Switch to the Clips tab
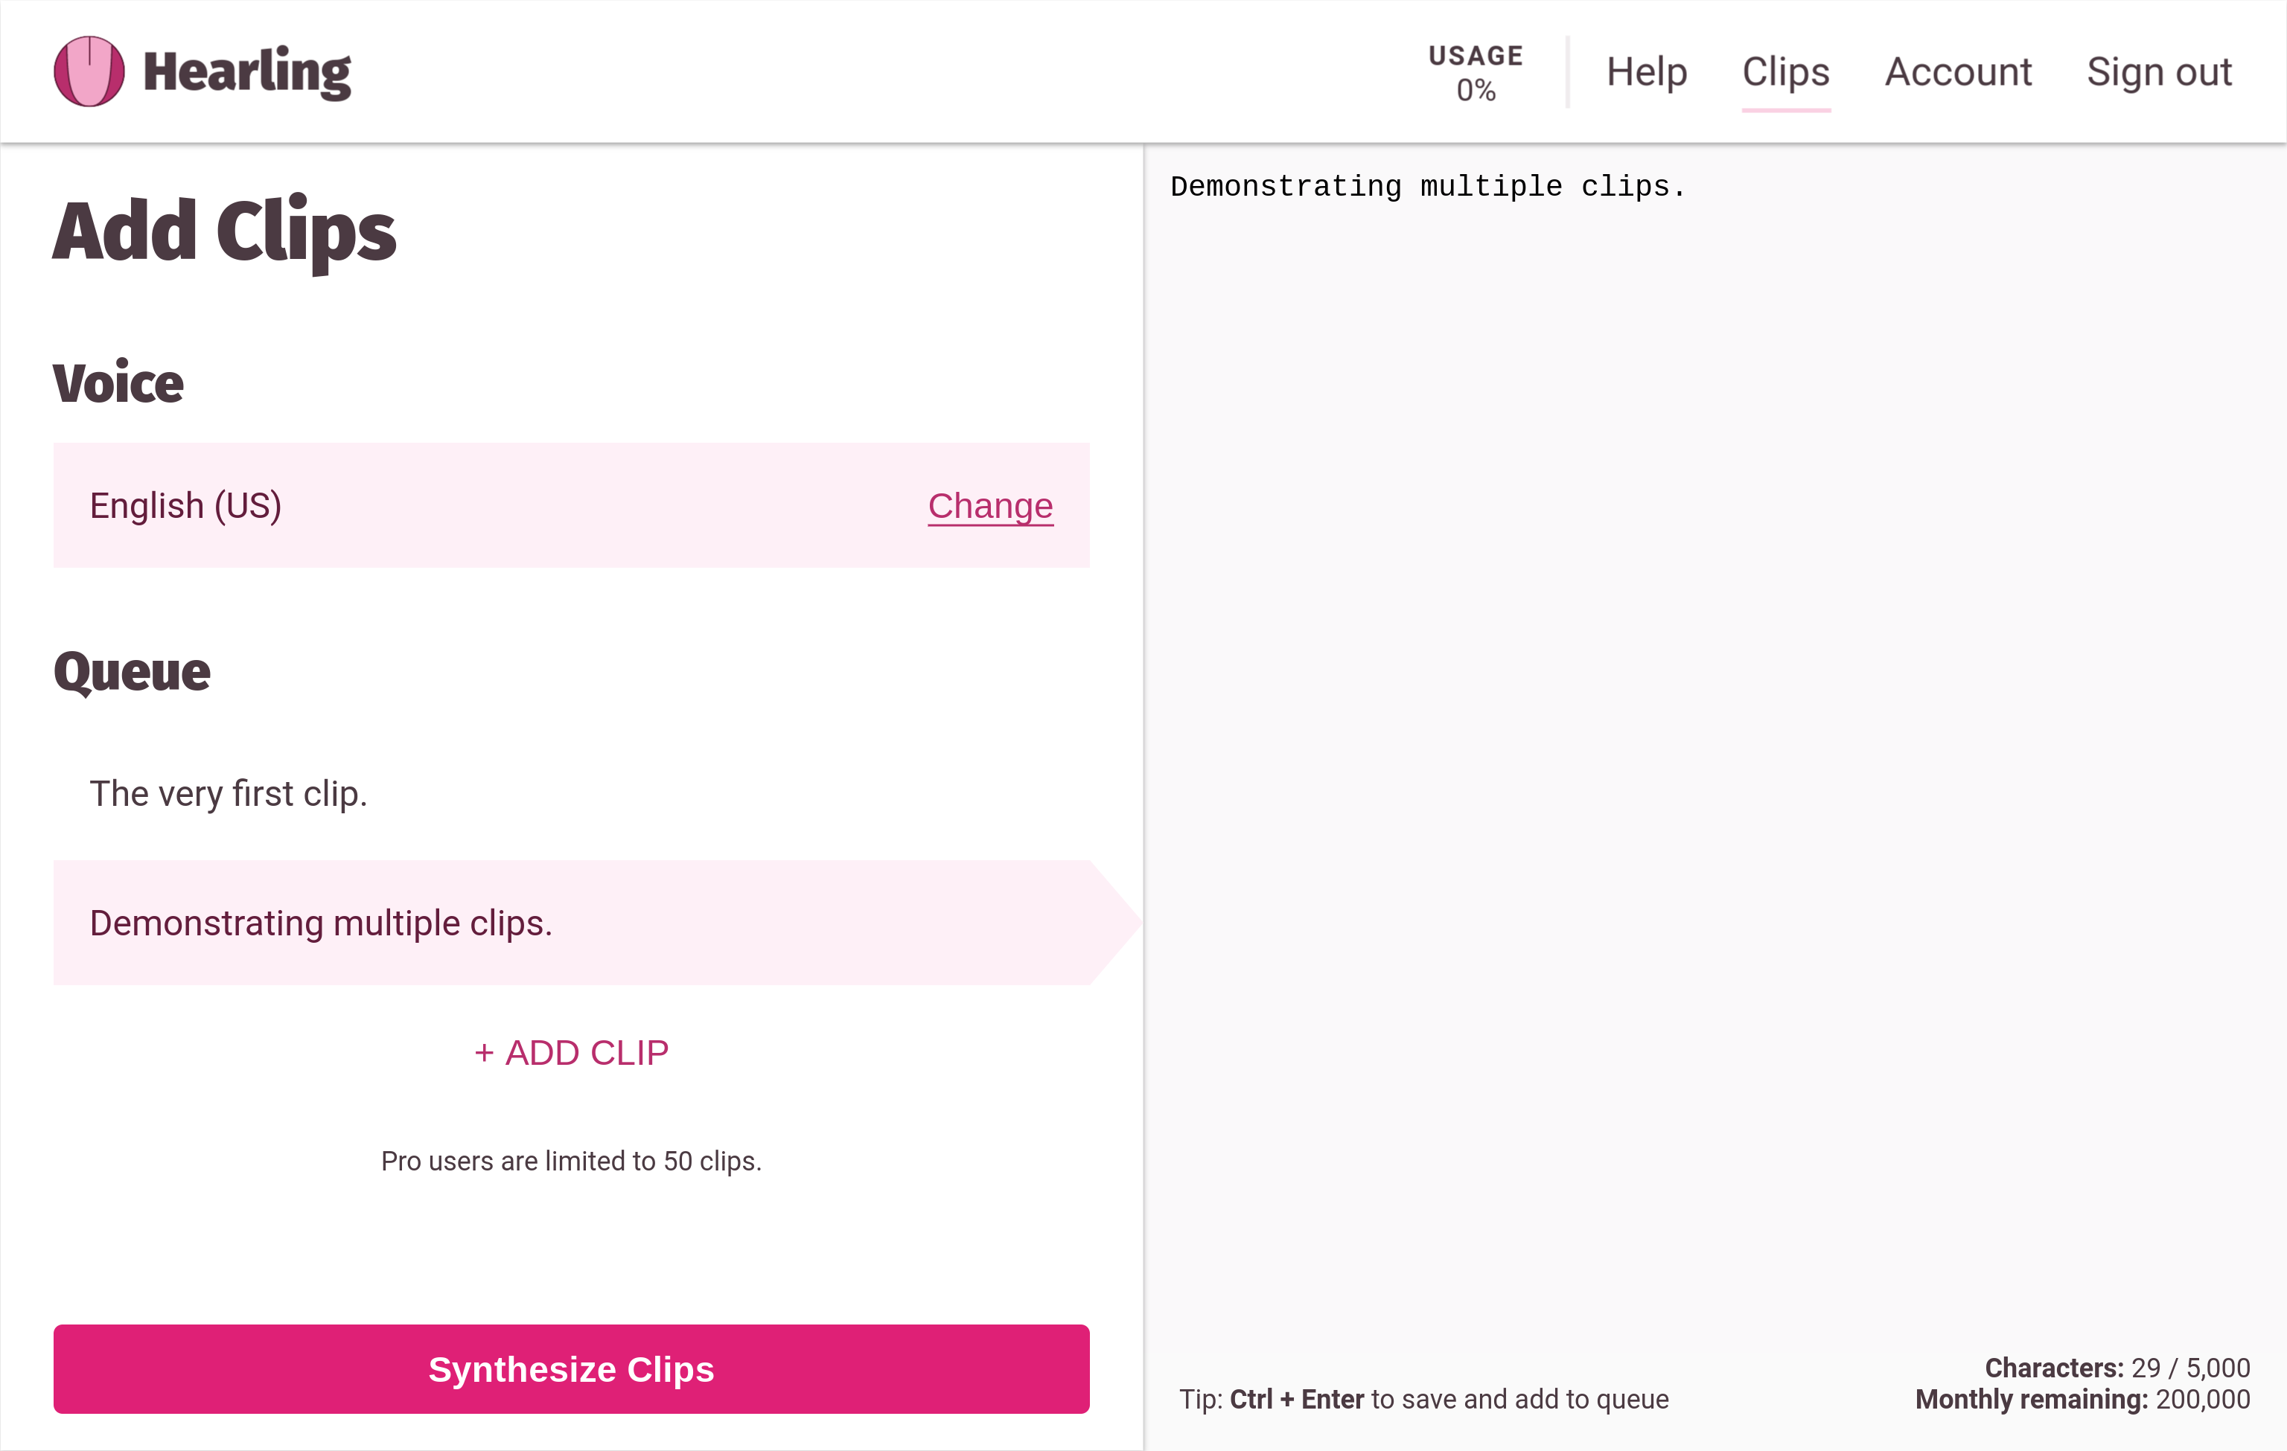Screen dimensions: 2287x1451 (x=1784, y=72)
